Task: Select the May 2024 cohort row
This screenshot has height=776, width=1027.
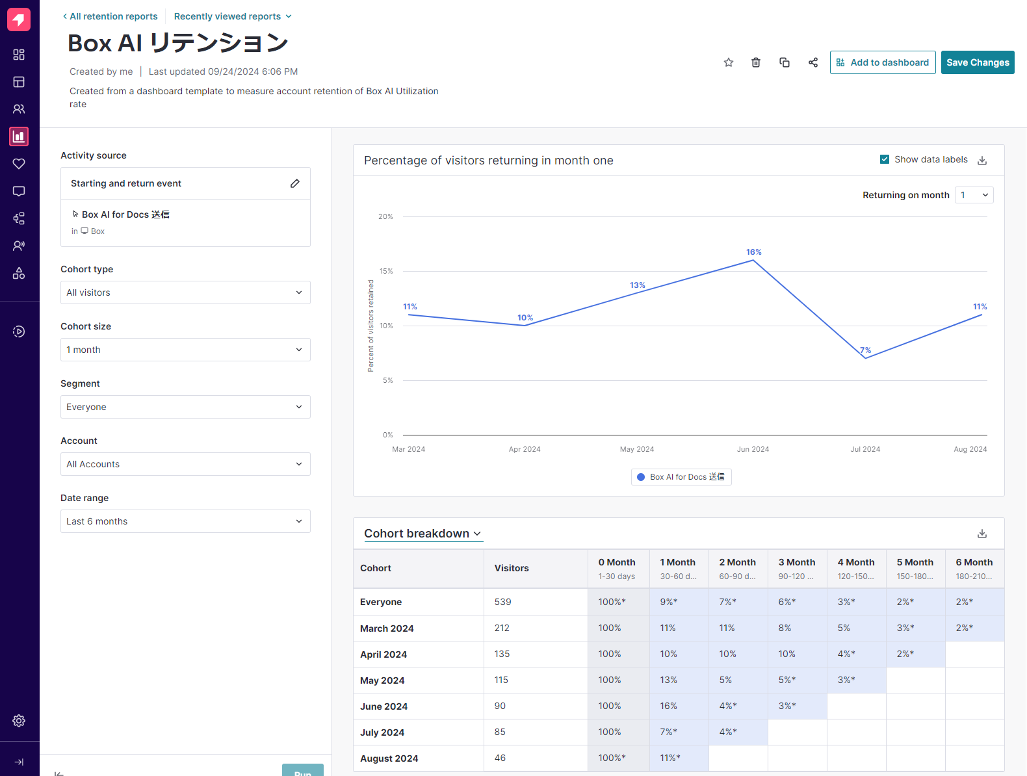Action: click(679, 680)
